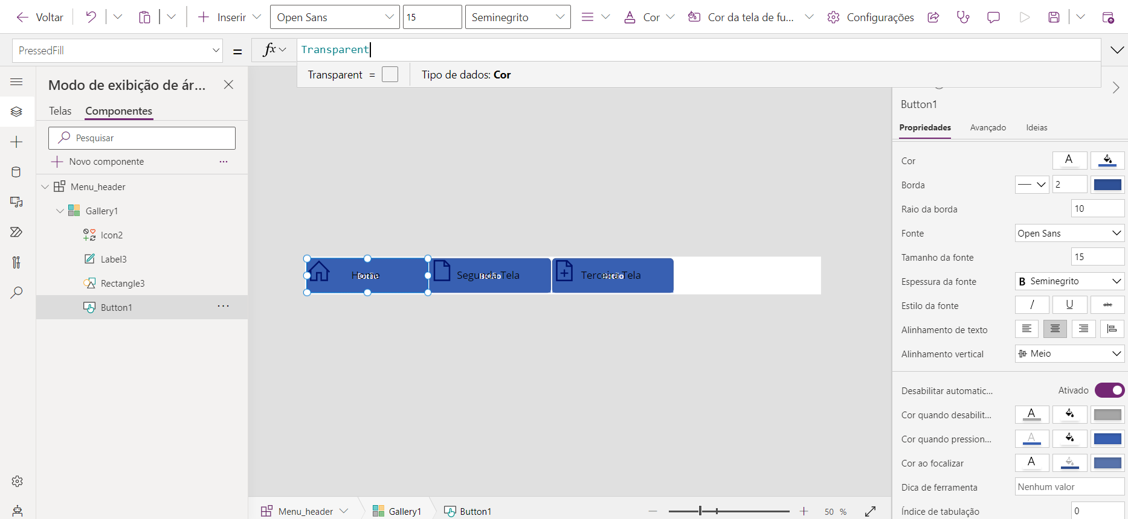Toggle Desabilitar automaticamente switch
This screenshot has height=519, width=1128.
point(1110,390)
